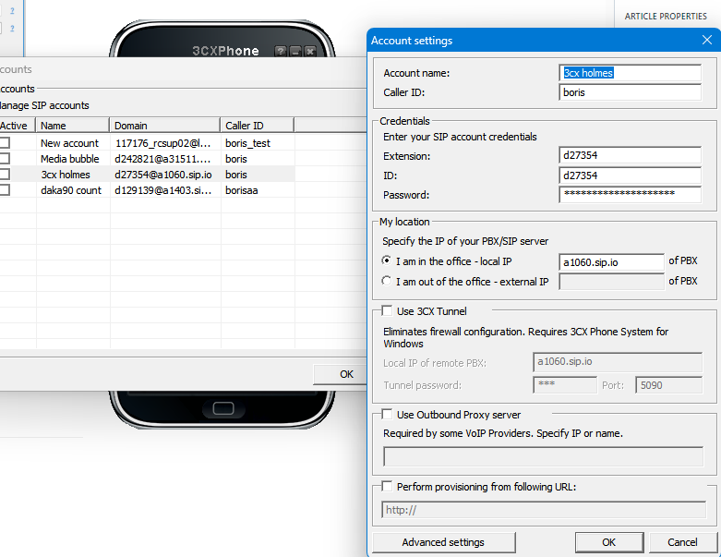Open Advanced settings
Viewport: 721px width, 557px height.
click(x=444, y=542)
